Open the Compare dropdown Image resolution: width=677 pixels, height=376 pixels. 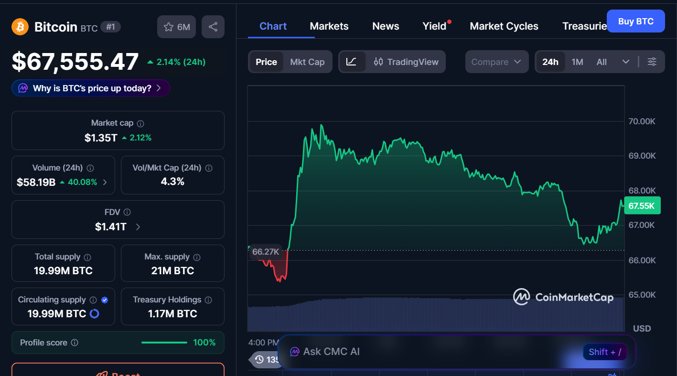point(496,62)
